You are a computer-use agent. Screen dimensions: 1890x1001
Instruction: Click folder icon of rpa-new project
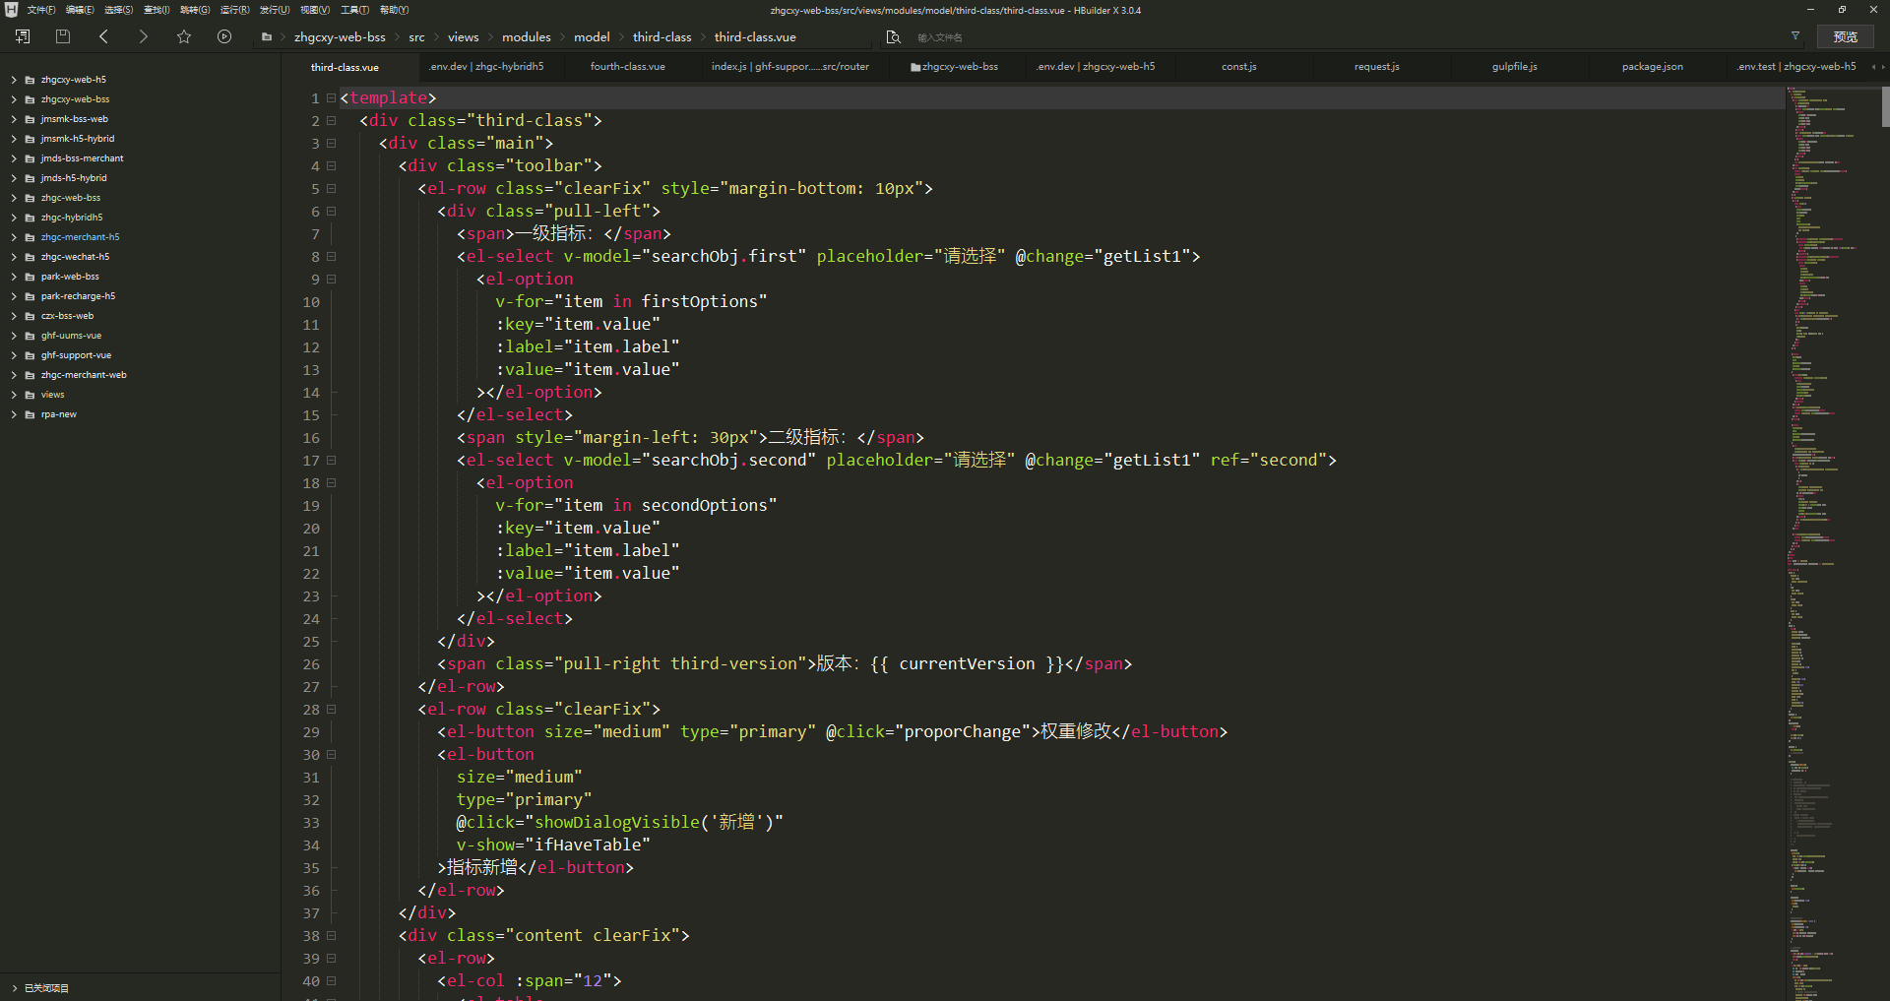pos(30,414)
